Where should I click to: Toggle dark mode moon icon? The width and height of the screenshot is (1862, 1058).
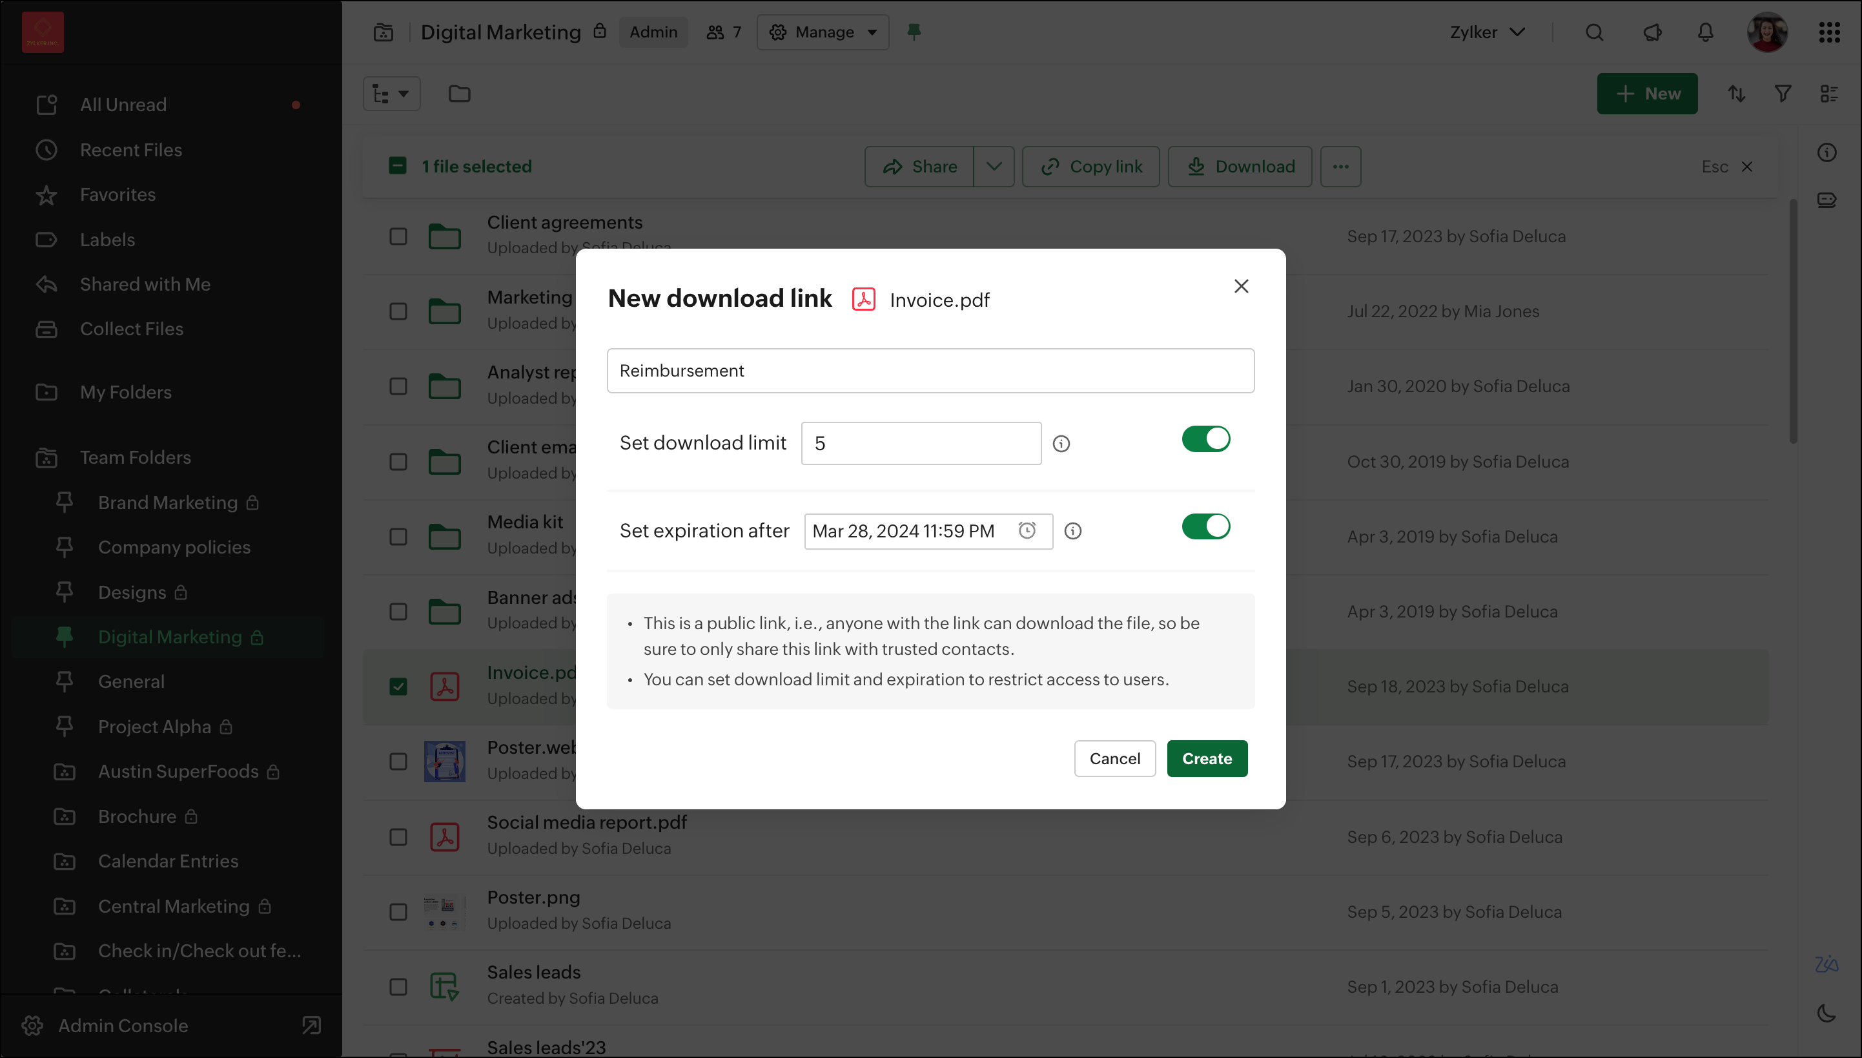point(1826,1013)
